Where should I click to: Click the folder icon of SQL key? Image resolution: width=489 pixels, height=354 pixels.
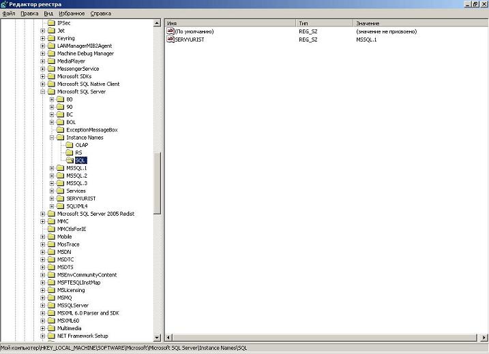click(x=70, y=161)
